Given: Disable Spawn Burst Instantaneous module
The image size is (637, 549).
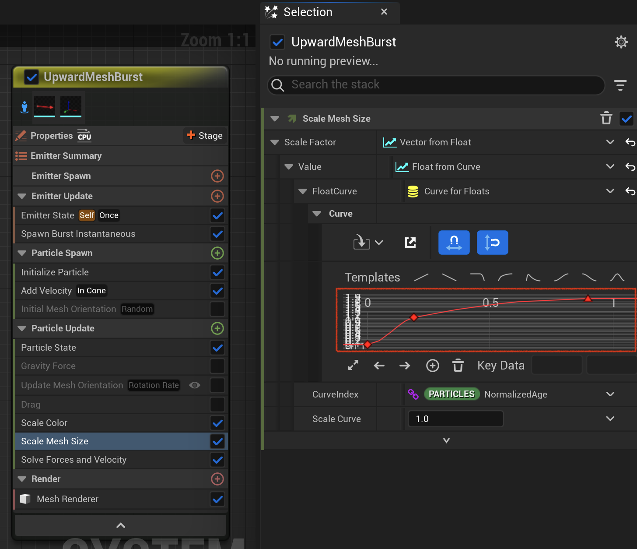Looking at the screenshot, I should click(x=217, y=234).
